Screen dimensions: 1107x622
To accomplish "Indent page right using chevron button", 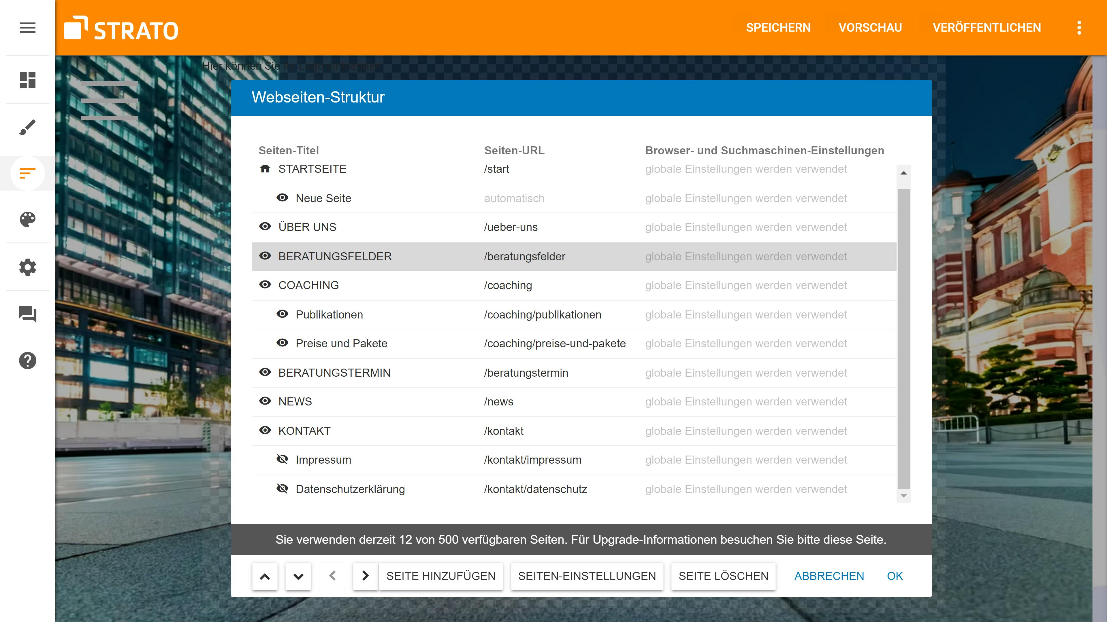I will tap(365, 576).
